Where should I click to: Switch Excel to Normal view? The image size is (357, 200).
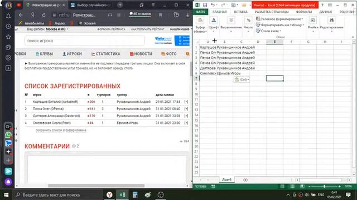[x=282, y=187]
